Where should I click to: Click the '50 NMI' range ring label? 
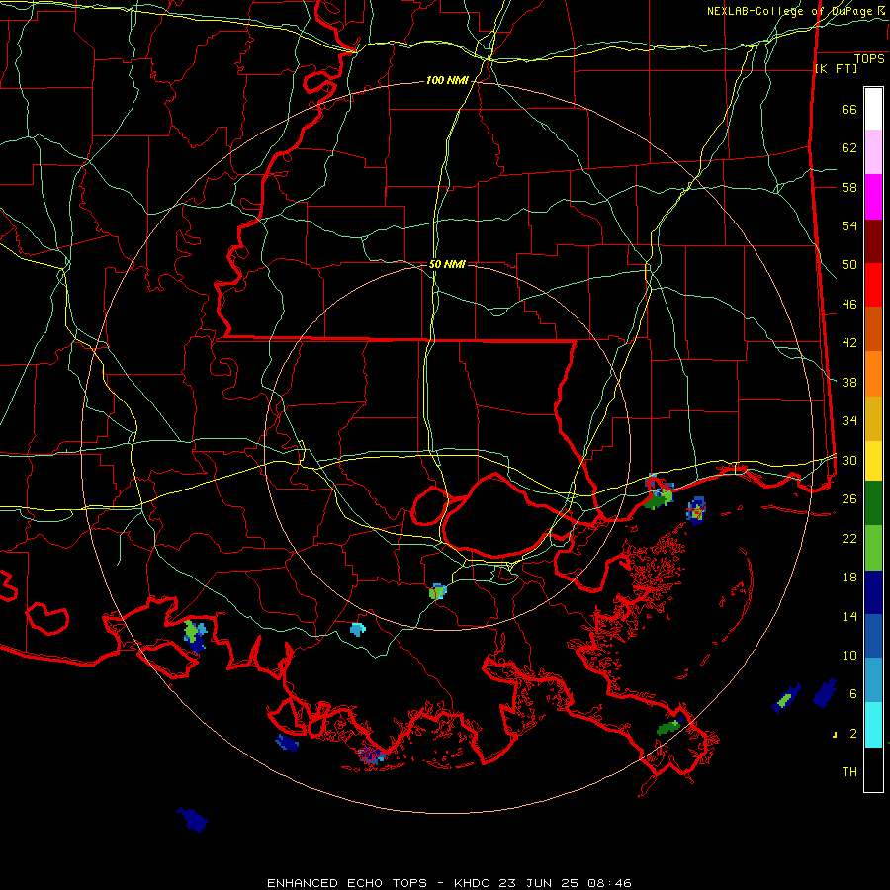(447, 264)
